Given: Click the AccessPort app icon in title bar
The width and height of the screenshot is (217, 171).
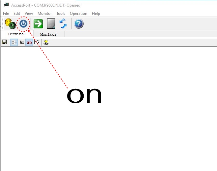Looking at the screenshot, I should 6,5.
